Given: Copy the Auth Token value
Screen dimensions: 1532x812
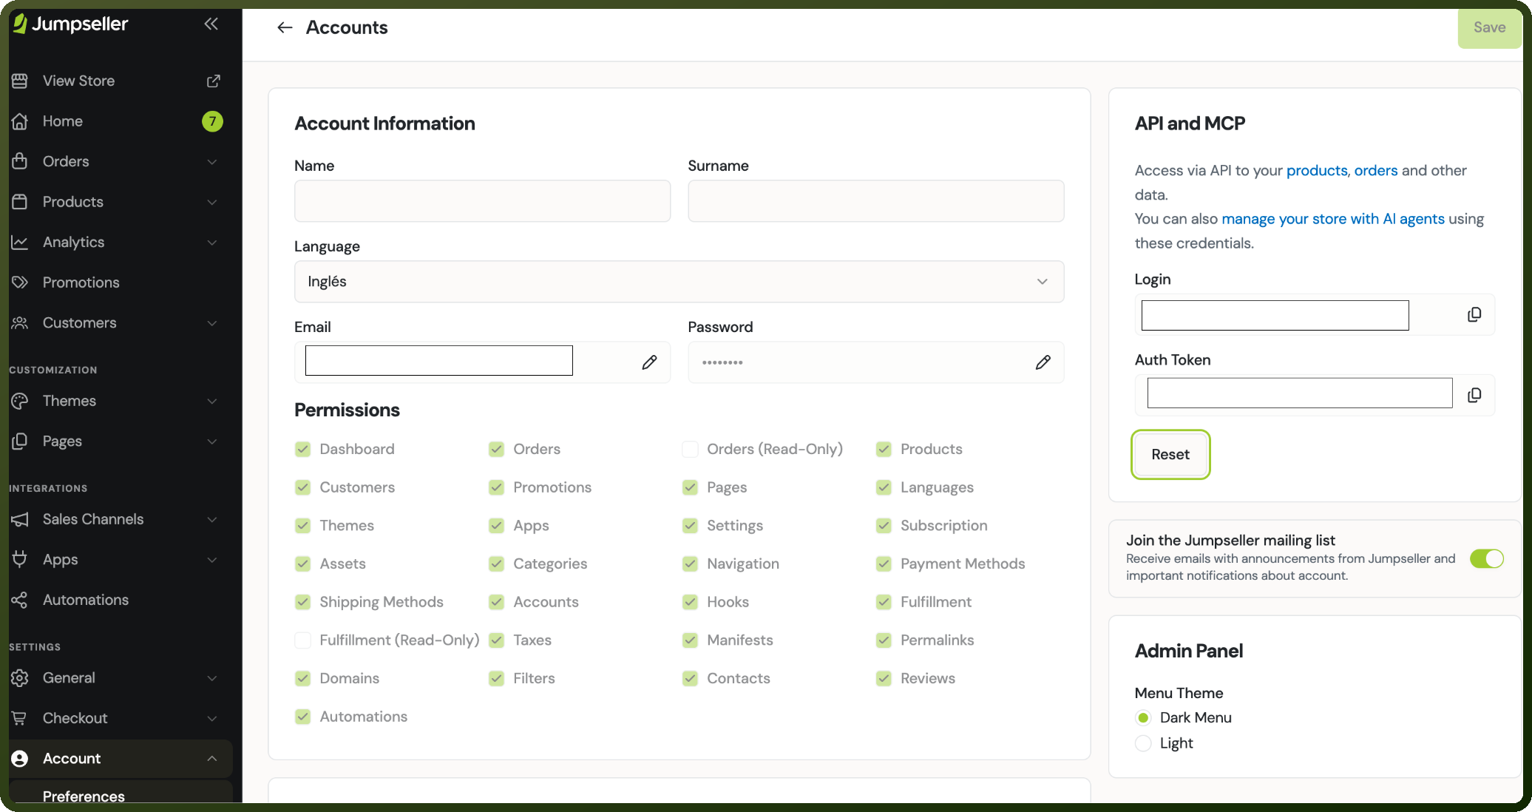Looking at the screenshot, I should tap(1474, 396).
